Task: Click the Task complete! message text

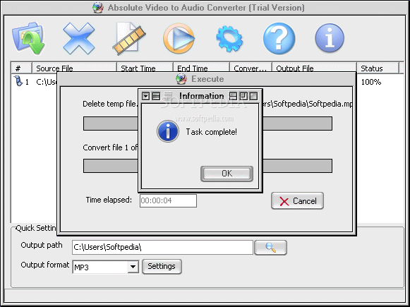Action: (211, 132)
